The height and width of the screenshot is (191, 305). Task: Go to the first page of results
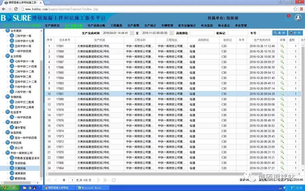[x=49, y=180]
